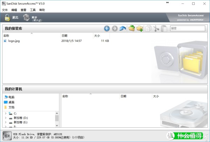Click the 11 KB size value
The width and height of the screenshot is (210, 142).
[x=105, y=41]
